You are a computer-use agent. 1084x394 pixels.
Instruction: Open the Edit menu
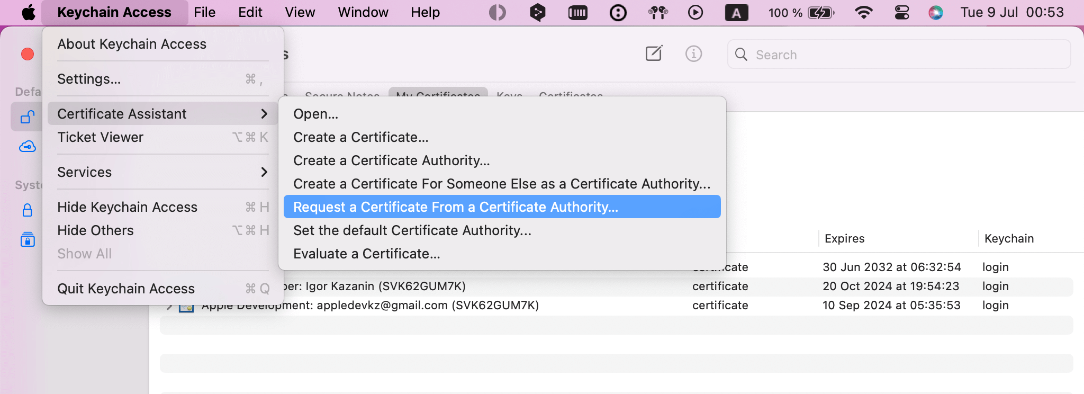[x=250, y=12]
